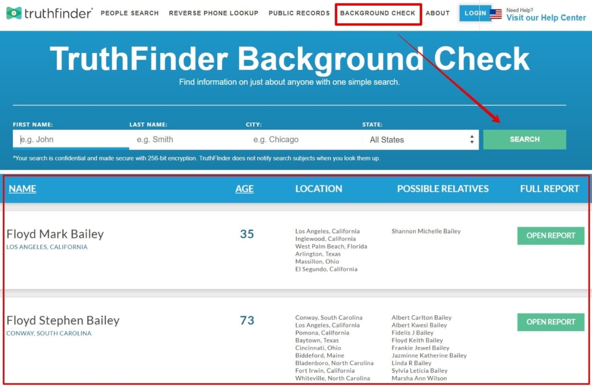Image resolution: width=592 pixels, height=388 pixels.
Task: Click 'LOS ANGELES, CALIFORNIA' under Floyd Mark
Action: 47,247
